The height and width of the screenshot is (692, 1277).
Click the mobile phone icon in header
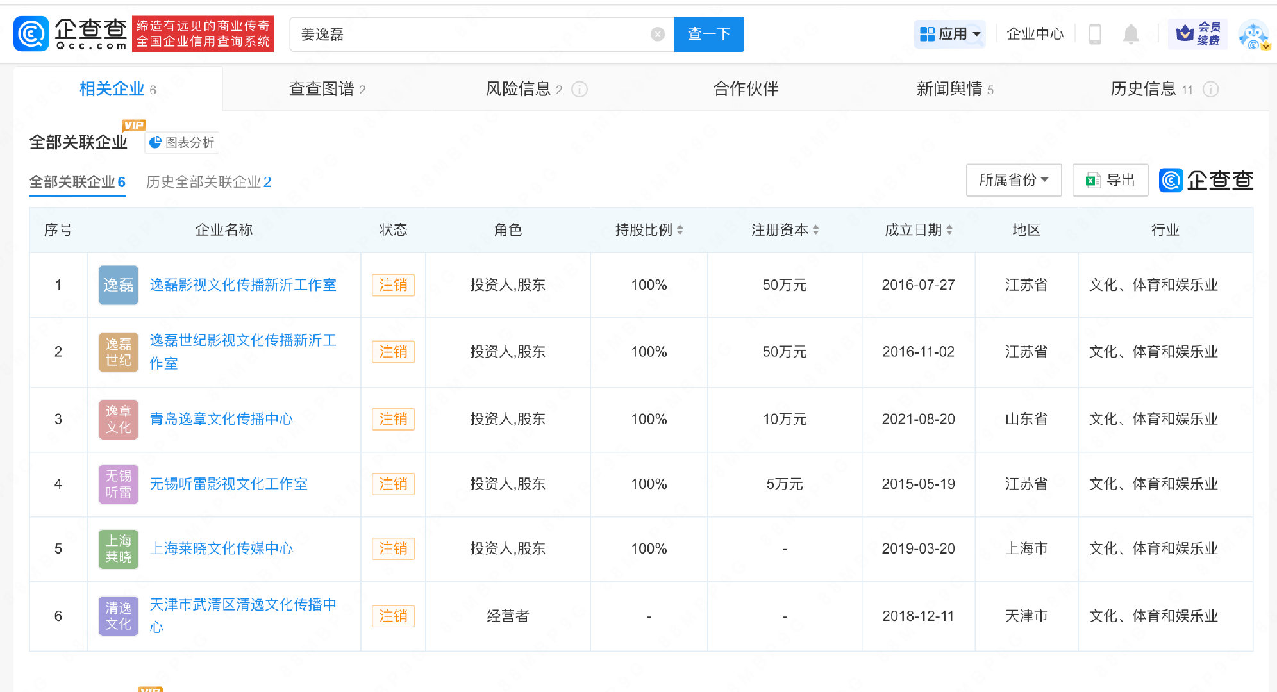point(1095,34)
